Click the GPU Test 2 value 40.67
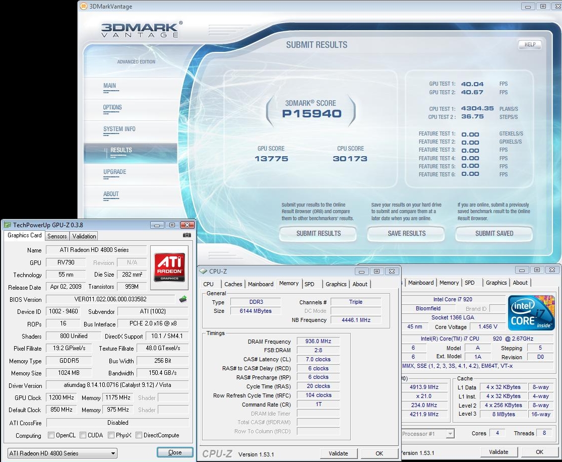This screenshot has height=462, width=562. pyautogui.click(x=472, y=92)
